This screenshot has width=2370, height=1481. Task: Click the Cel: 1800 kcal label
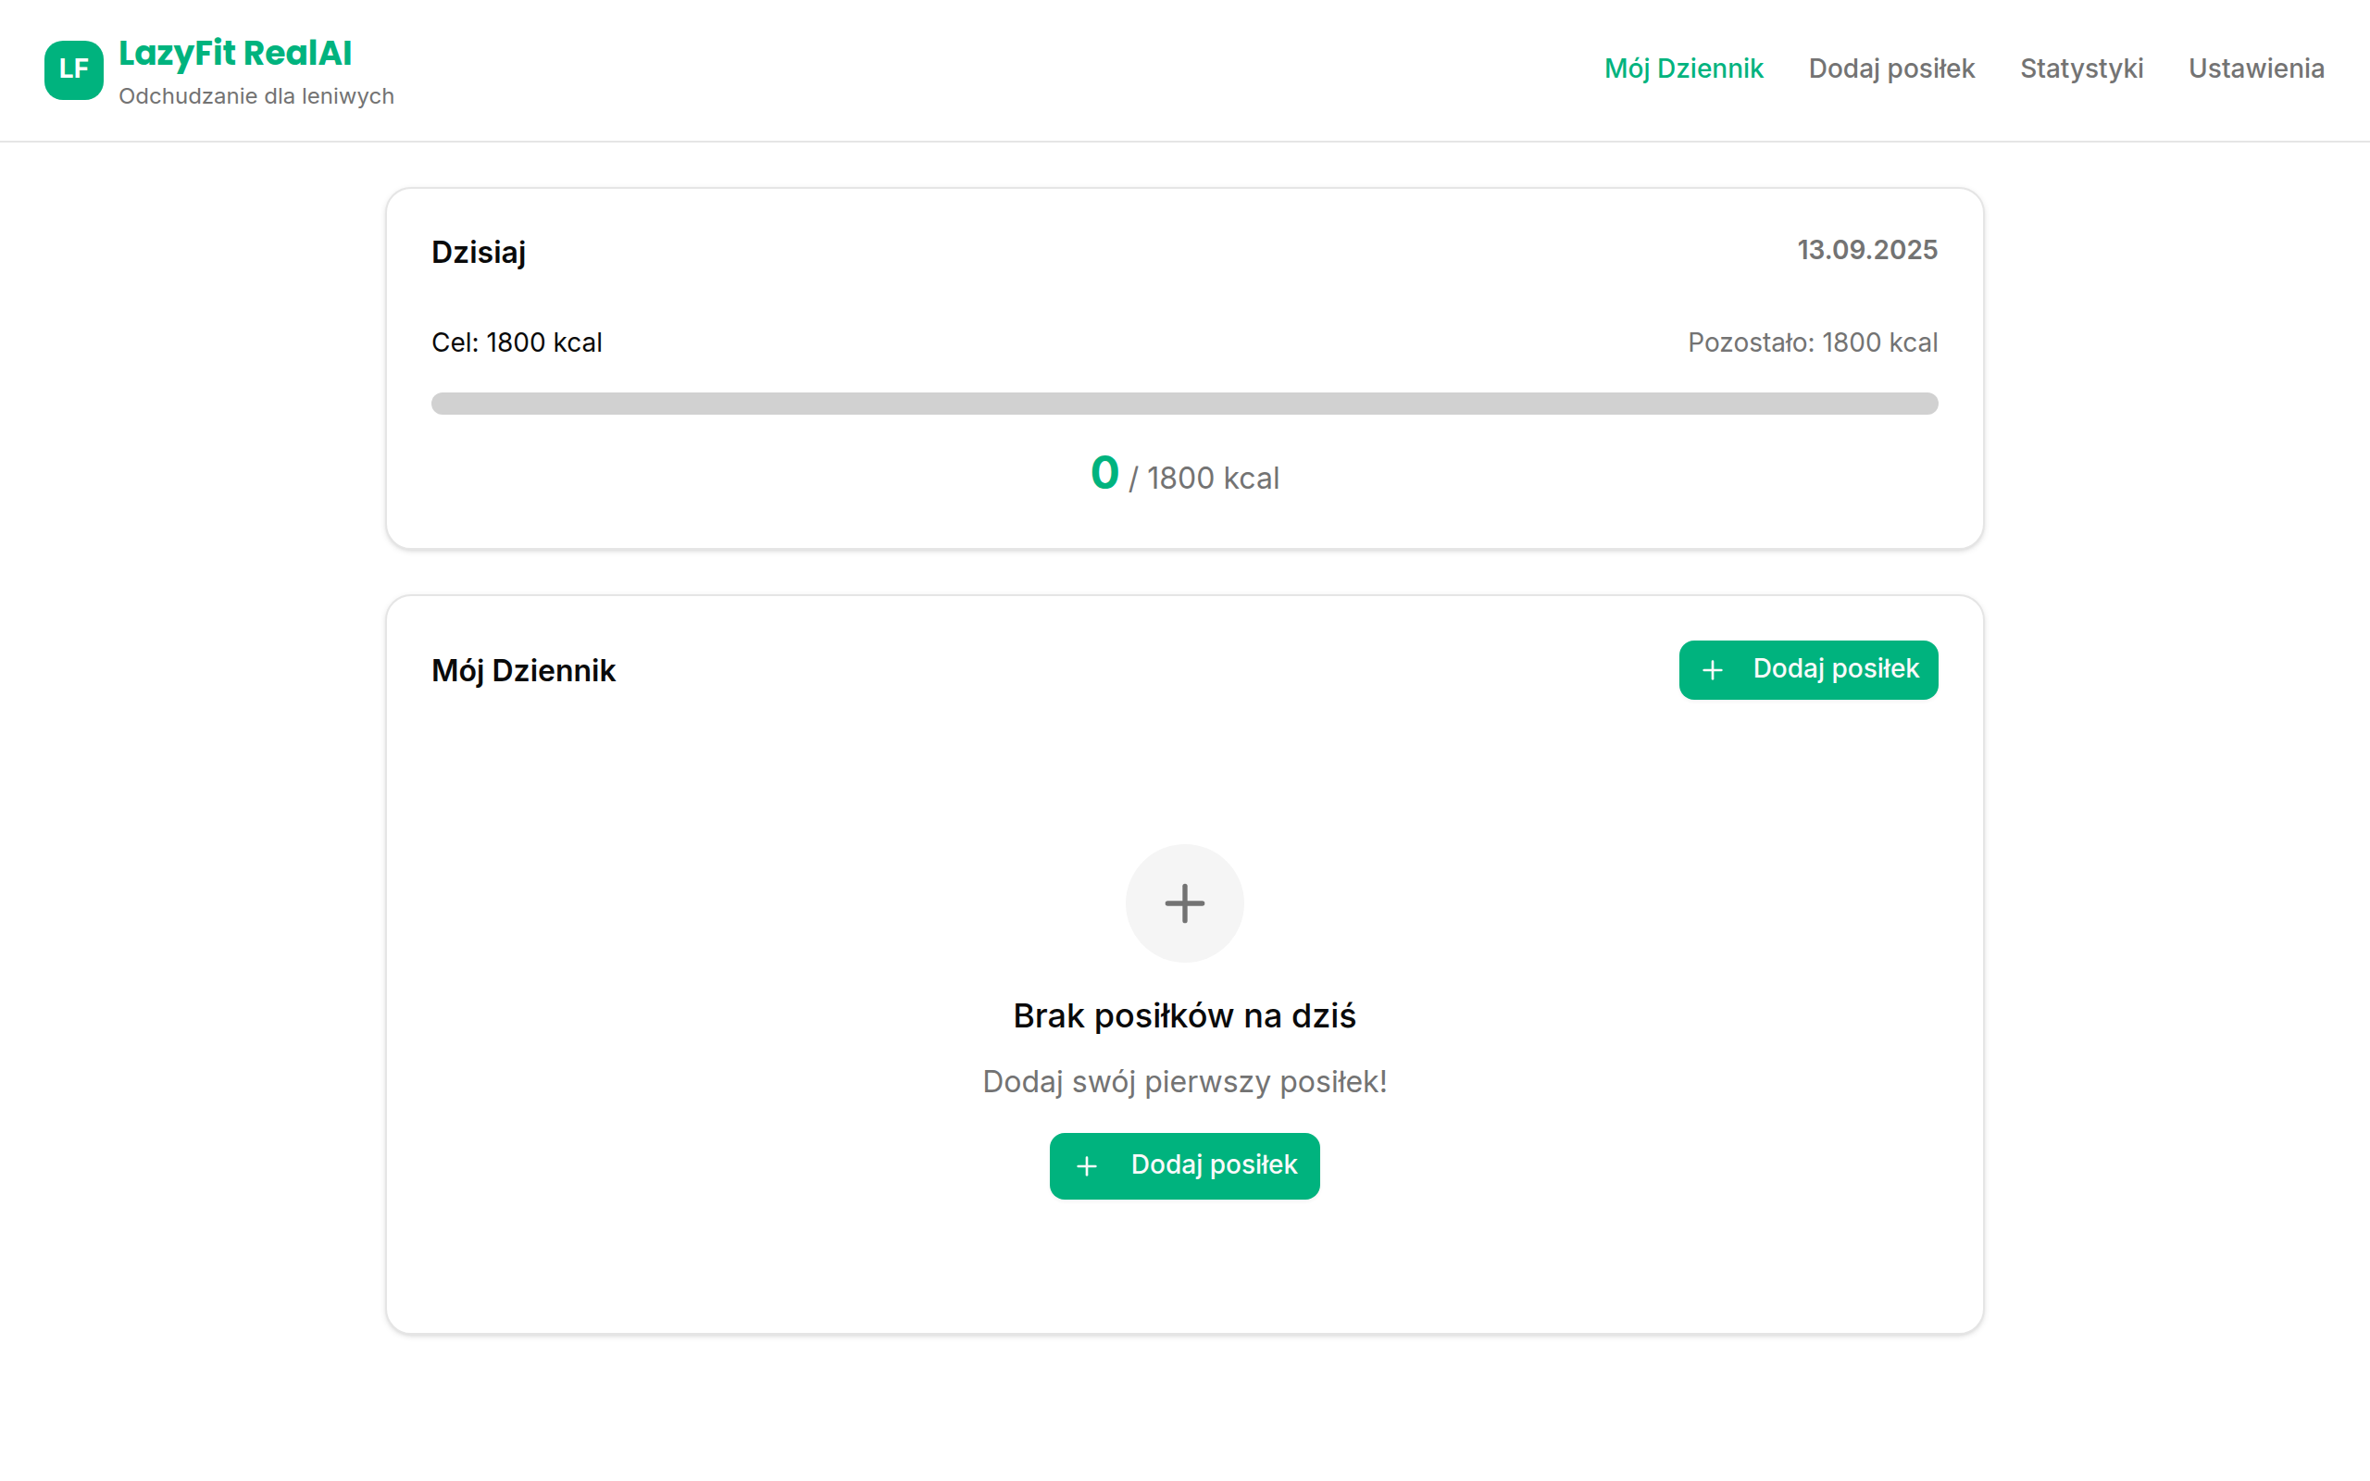tap(516, 342)
